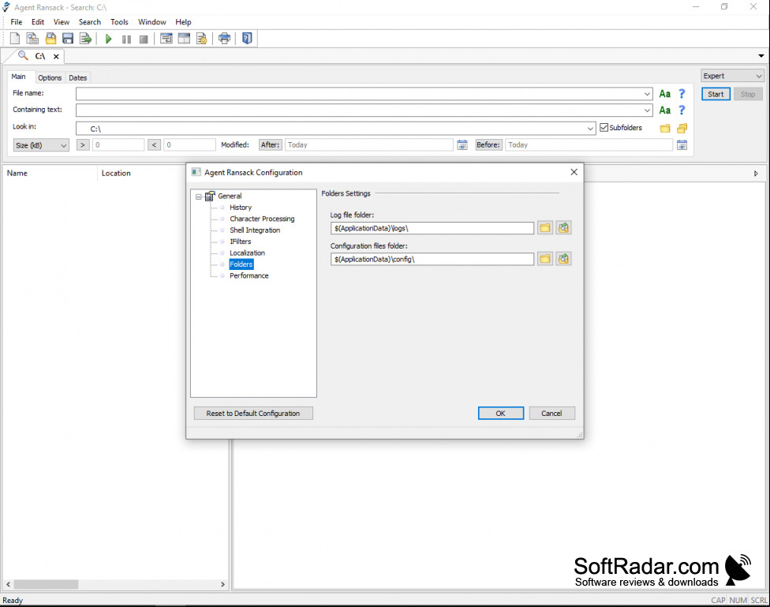Select Shell Integration settings
Image resolution: width=770 pixels, height=607 pixels.
pos(255,230)
